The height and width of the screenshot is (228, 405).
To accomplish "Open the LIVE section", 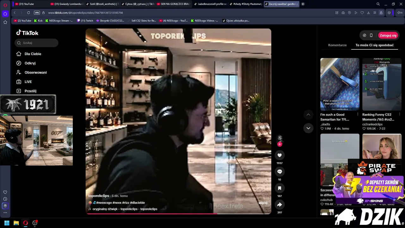I will (24, 82).
